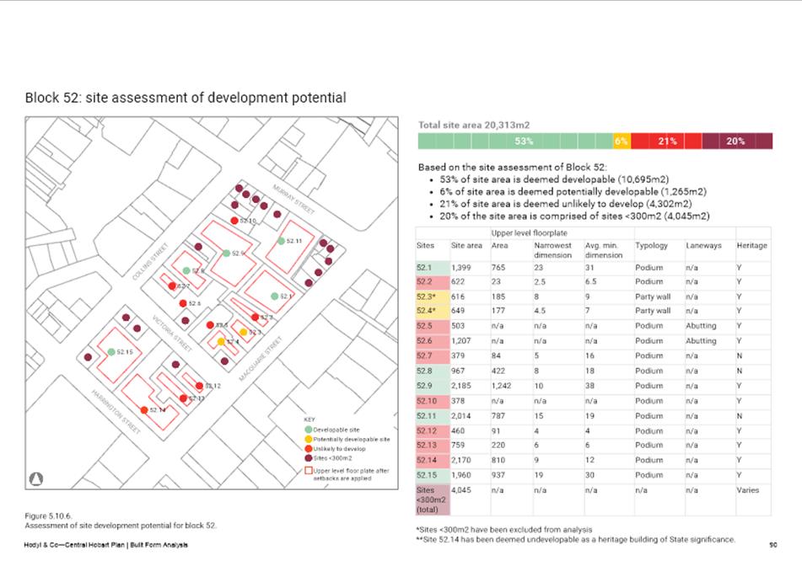Click 'Abutting' in the 52.5 row
The height and width of the screenshot is (566, 802).
[x=701, y=326]
